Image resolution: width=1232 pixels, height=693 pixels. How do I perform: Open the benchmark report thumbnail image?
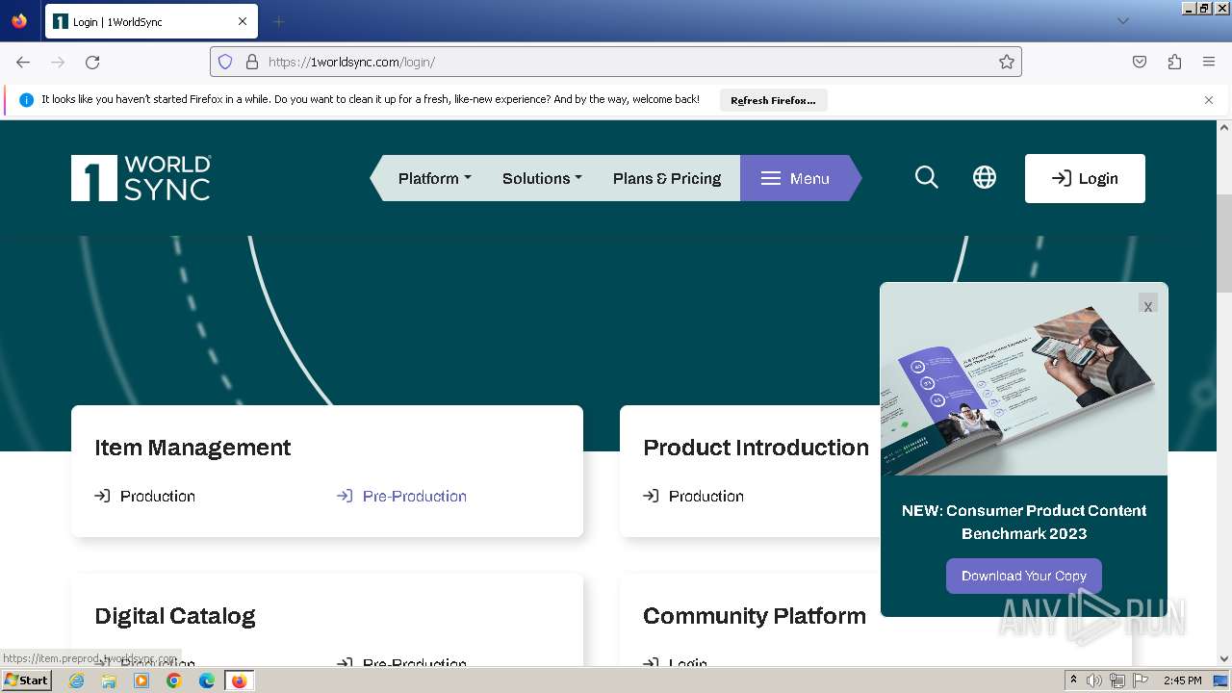tap(1024, 379)
